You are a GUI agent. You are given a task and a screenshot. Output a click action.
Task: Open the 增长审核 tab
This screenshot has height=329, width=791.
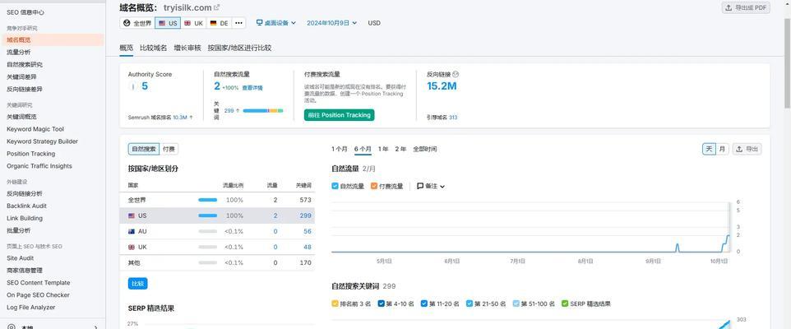tap(187, 48)
